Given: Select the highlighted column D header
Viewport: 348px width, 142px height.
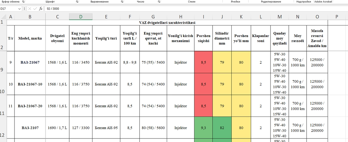Looking at the screenshot, I should pyautogui.click(x=81, y=17).
